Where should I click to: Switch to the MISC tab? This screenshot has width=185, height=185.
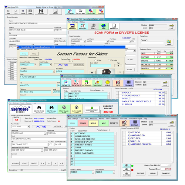click(104, 123)
